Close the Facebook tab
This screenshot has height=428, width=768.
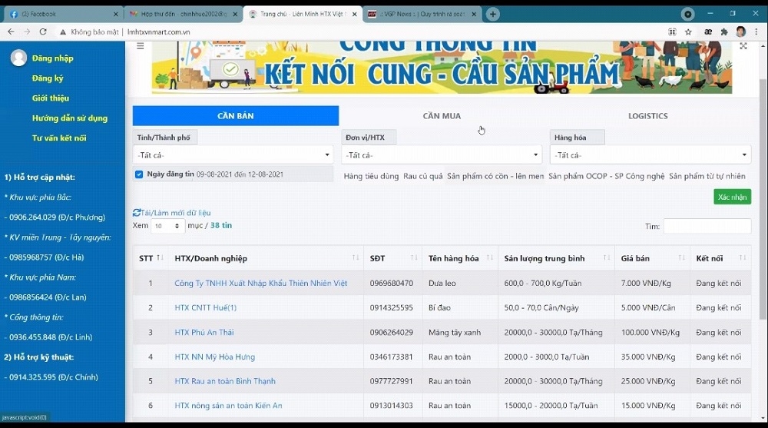(x=116, y=15)
